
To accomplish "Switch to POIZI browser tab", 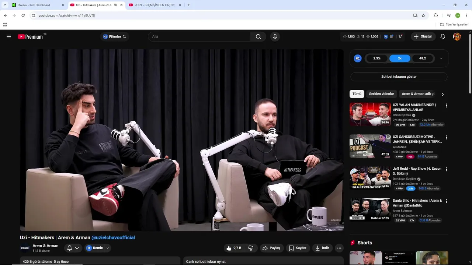I will 155,5.
